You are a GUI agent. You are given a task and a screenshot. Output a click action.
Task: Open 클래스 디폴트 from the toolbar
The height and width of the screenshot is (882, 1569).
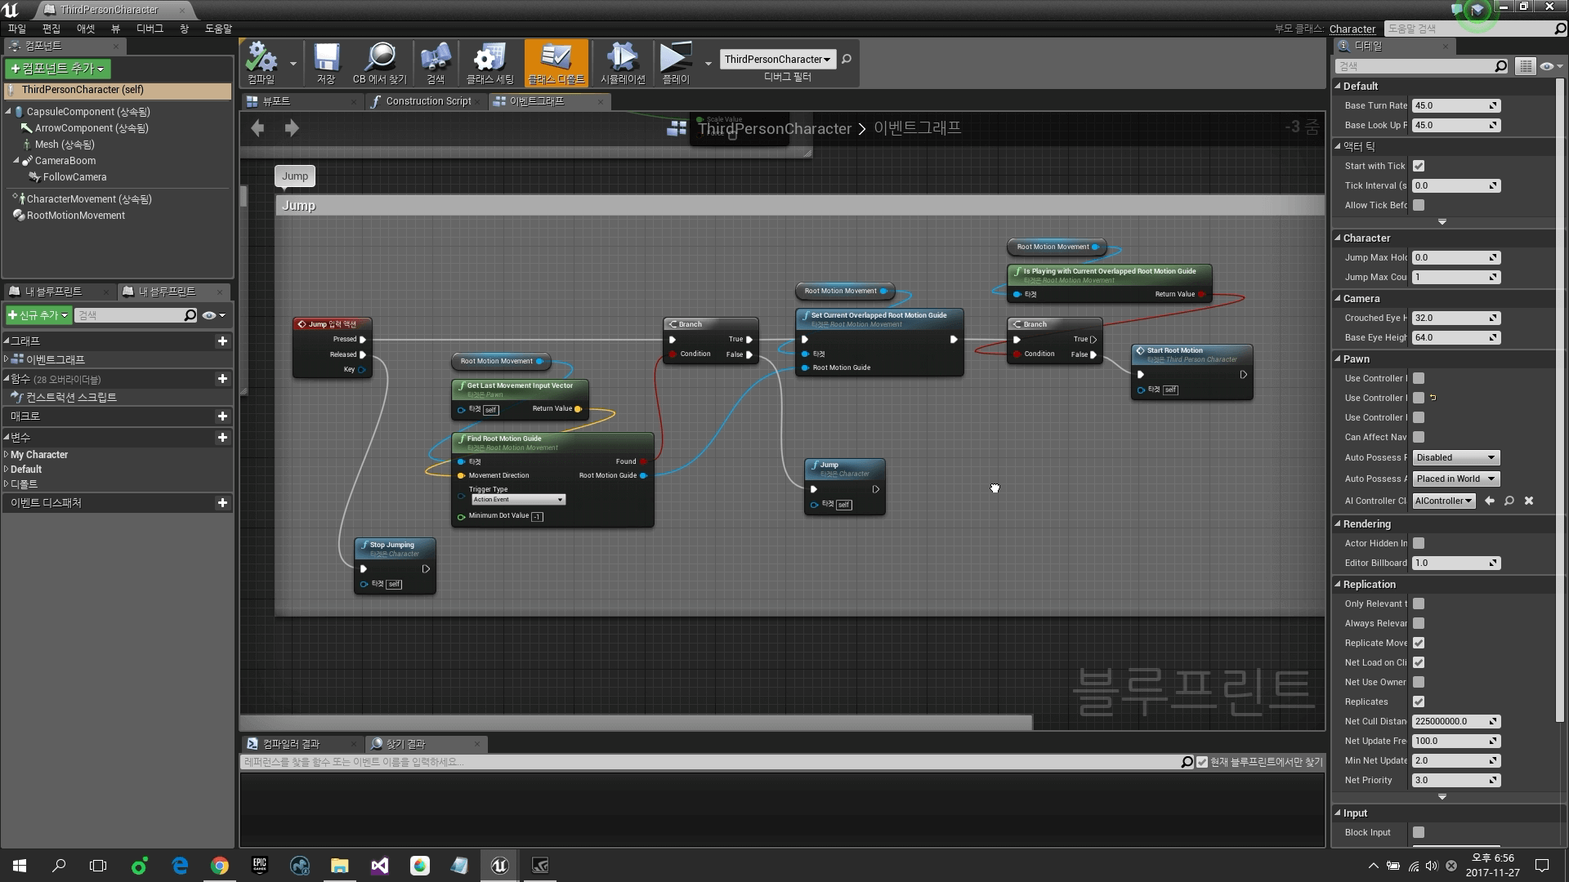pyautogui.click(x=555, y=64)
